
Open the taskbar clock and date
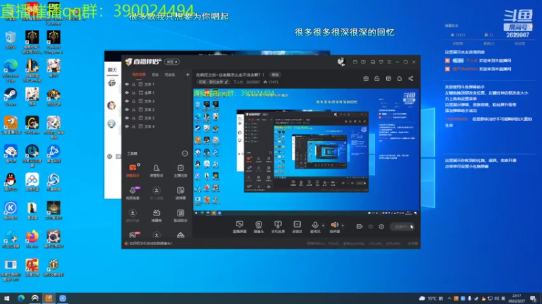click(x=516, y=298)
